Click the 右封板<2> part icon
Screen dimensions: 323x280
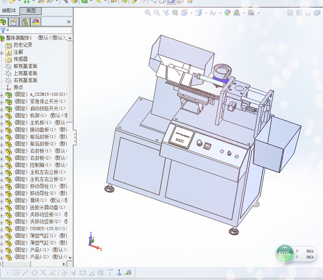click(x=9, y=158)
